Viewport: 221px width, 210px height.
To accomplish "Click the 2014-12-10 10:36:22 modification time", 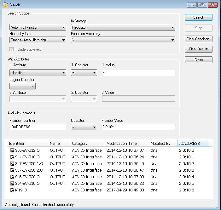I will point(125,184).
